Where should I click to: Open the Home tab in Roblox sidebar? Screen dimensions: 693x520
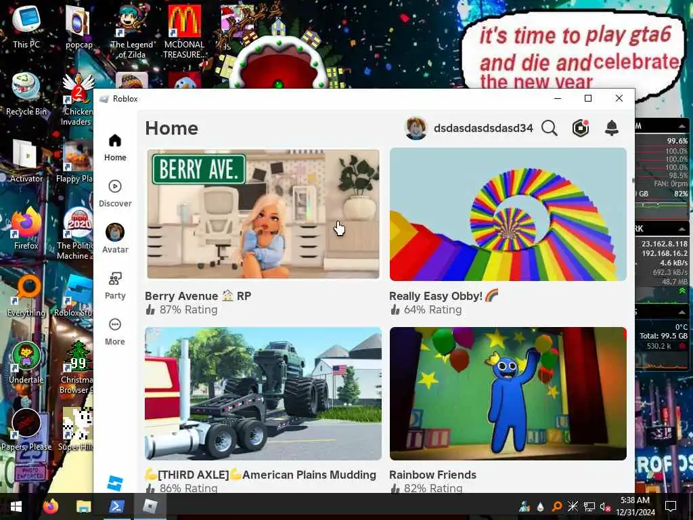point(115,148)
